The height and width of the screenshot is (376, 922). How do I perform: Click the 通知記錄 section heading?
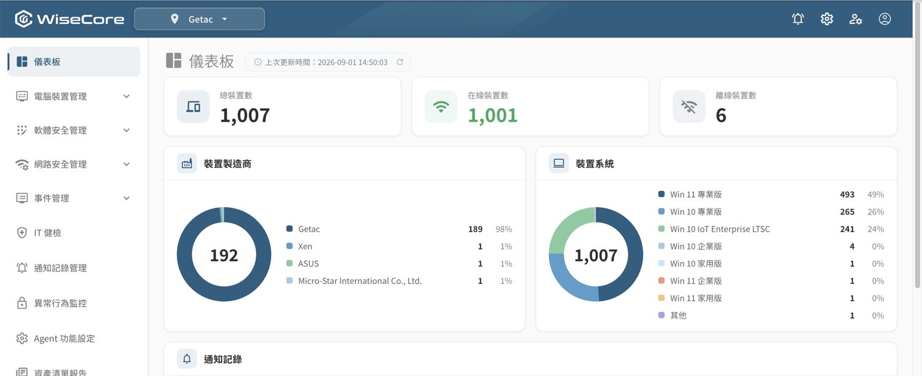tap(223, 359)
